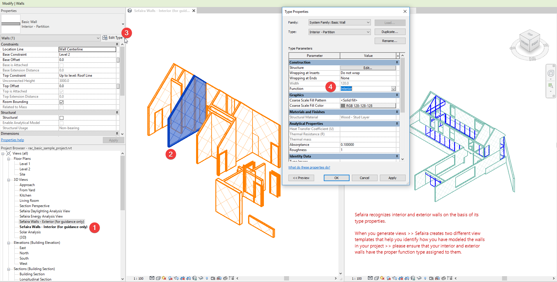The width and height of the screenshot is (557, 282).
Task: Reveal Hidden Elements lightbulb in Interior view bar
Action: 207,278
